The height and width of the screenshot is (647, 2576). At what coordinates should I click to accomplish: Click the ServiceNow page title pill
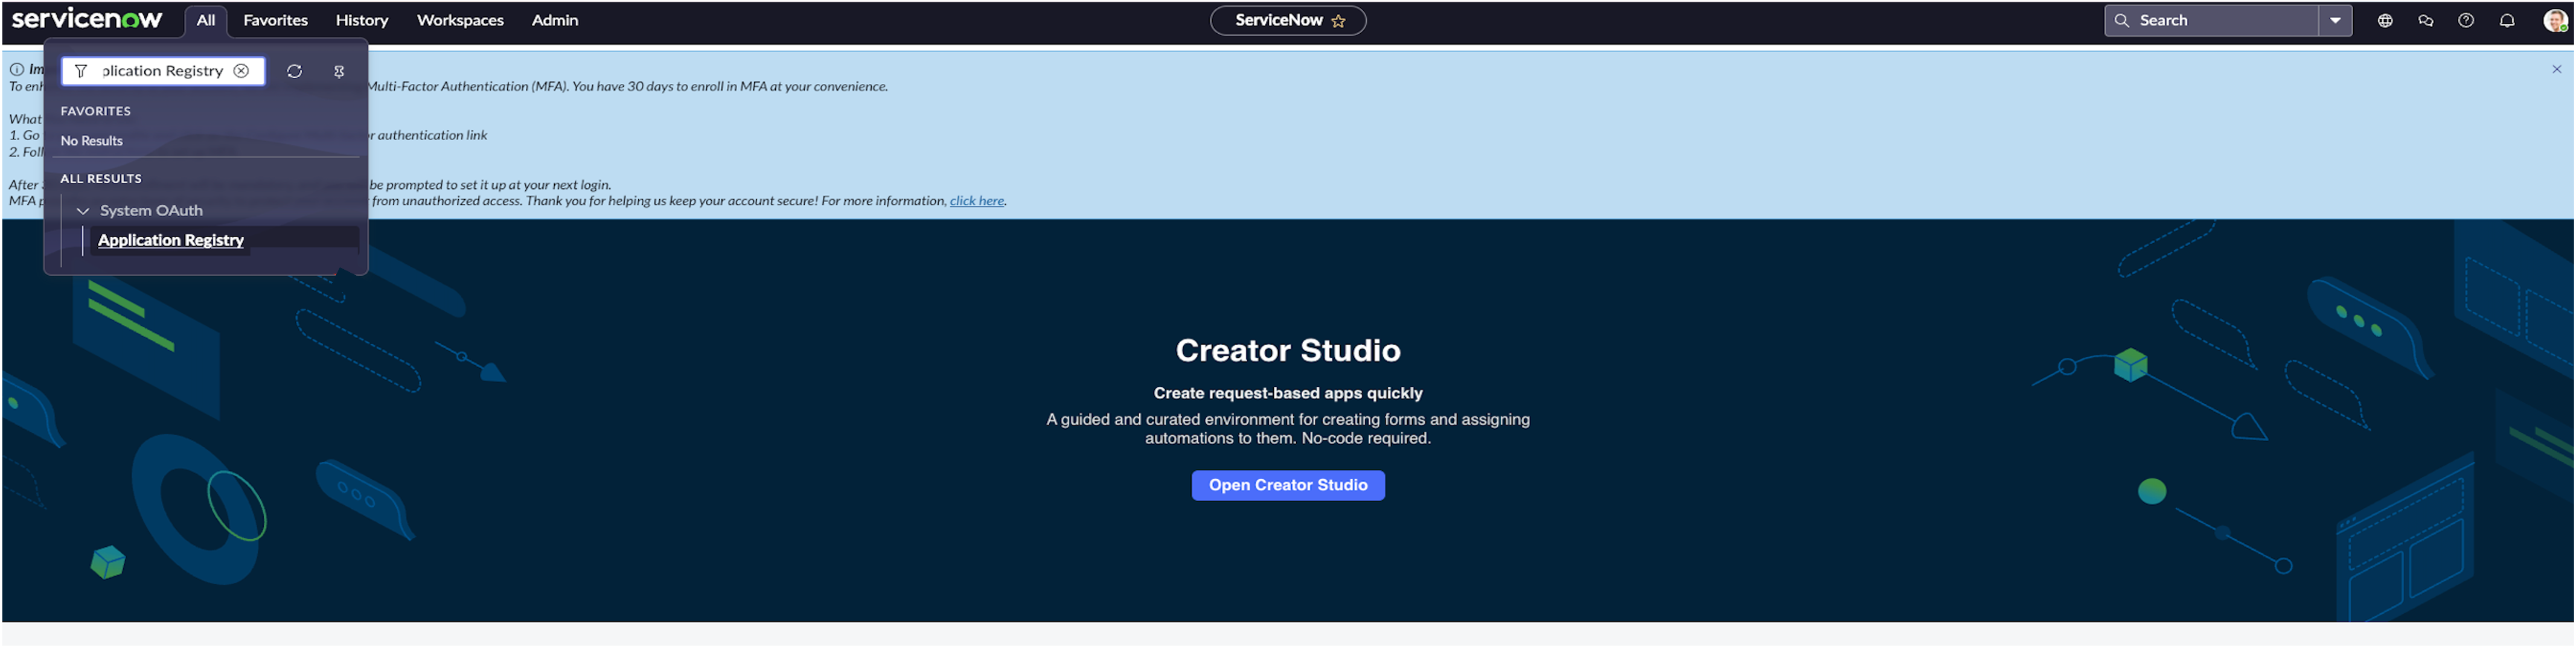tap(1288, 20)
